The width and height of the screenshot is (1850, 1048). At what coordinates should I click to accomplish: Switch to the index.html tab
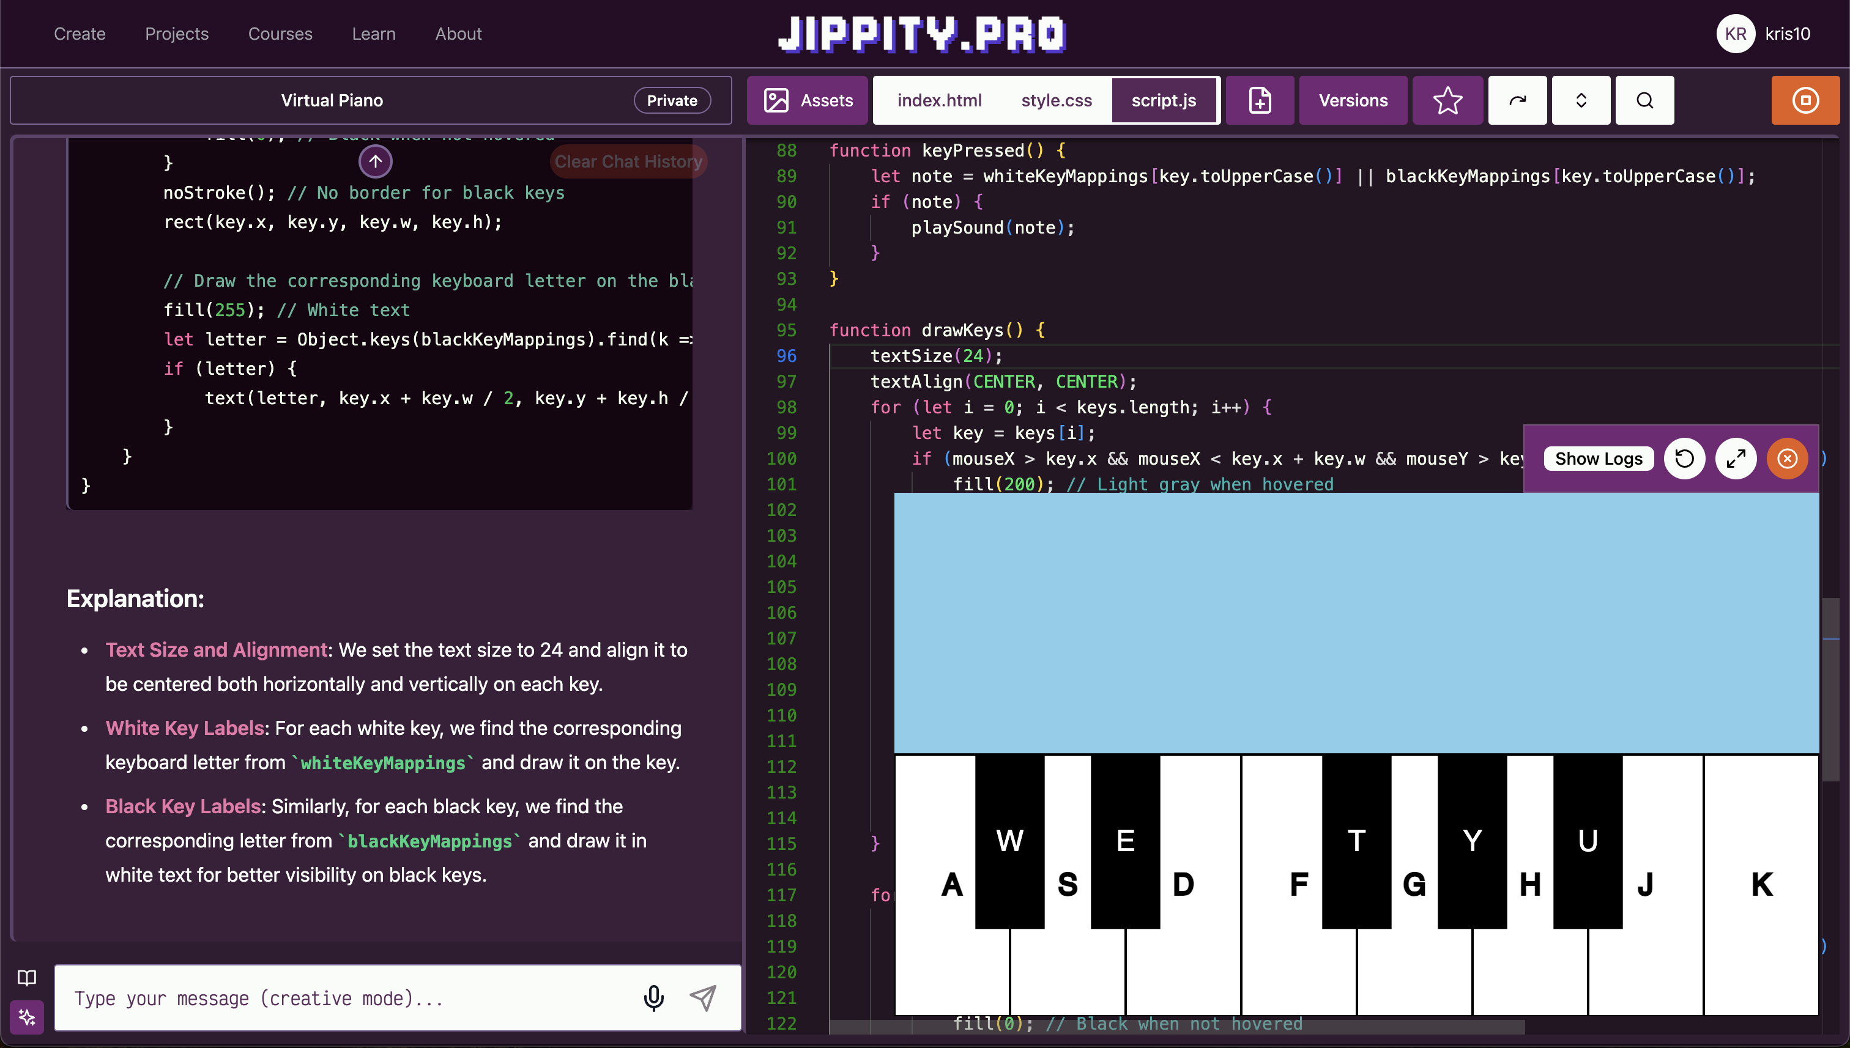tap(939, 100)
